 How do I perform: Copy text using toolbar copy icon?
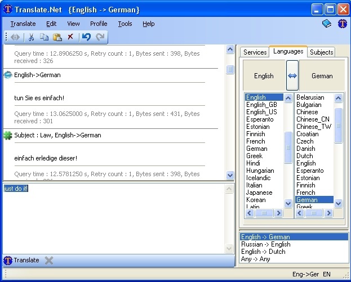[x=44, y=37]
